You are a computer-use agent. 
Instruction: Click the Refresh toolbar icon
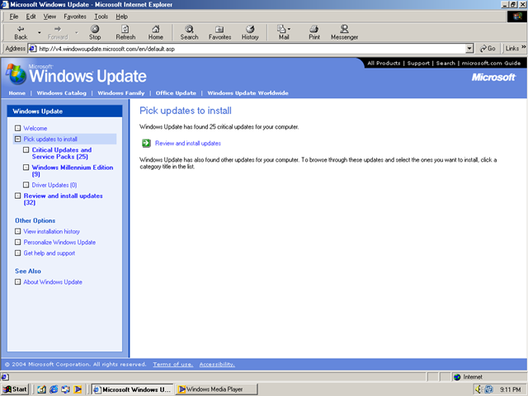125,33
